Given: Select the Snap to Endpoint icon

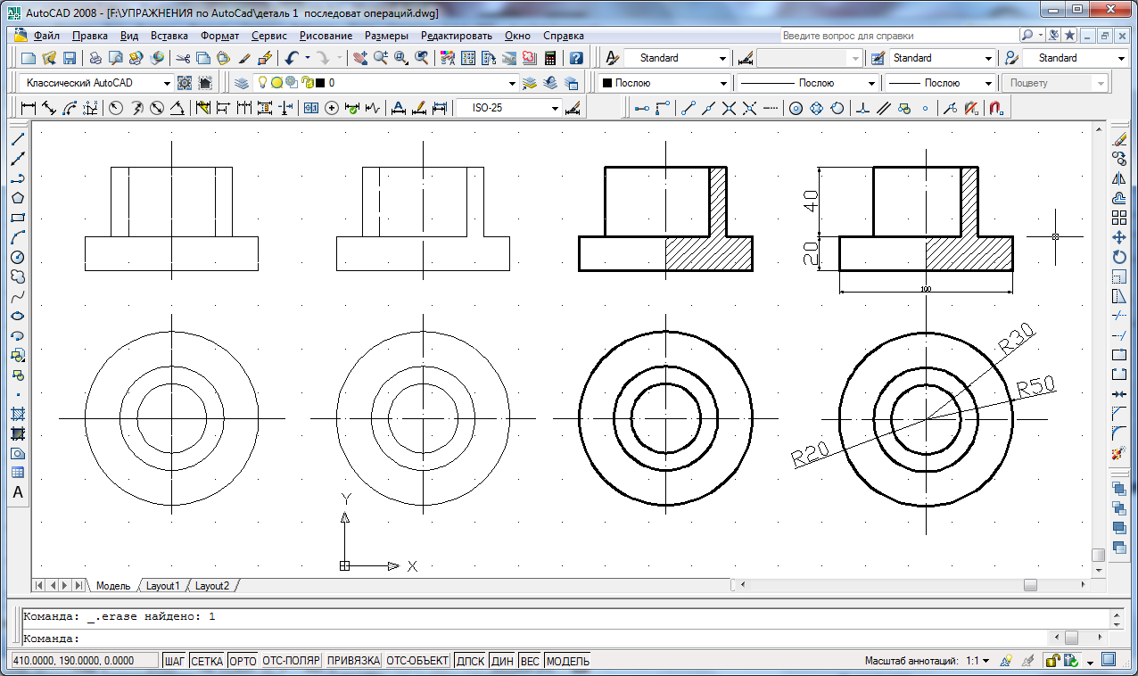Looking at the screenshot, I should (688, 108).
